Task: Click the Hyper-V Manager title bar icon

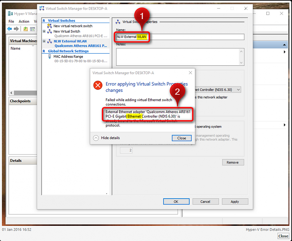Action: point(11,14)
